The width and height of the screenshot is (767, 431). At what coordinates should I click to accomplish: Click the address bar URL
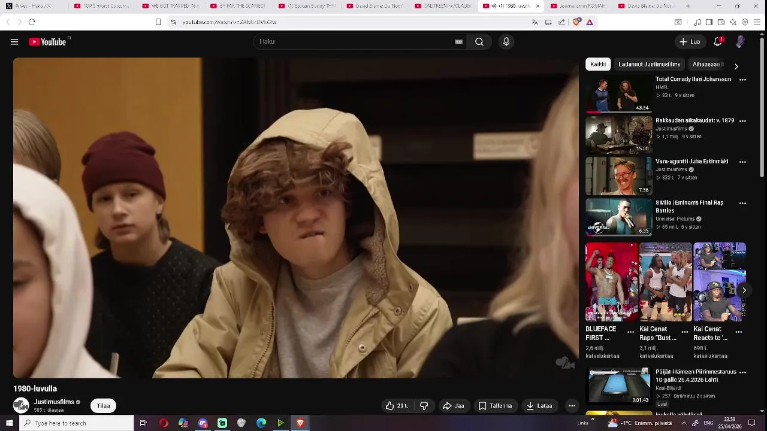coord(230,22)
